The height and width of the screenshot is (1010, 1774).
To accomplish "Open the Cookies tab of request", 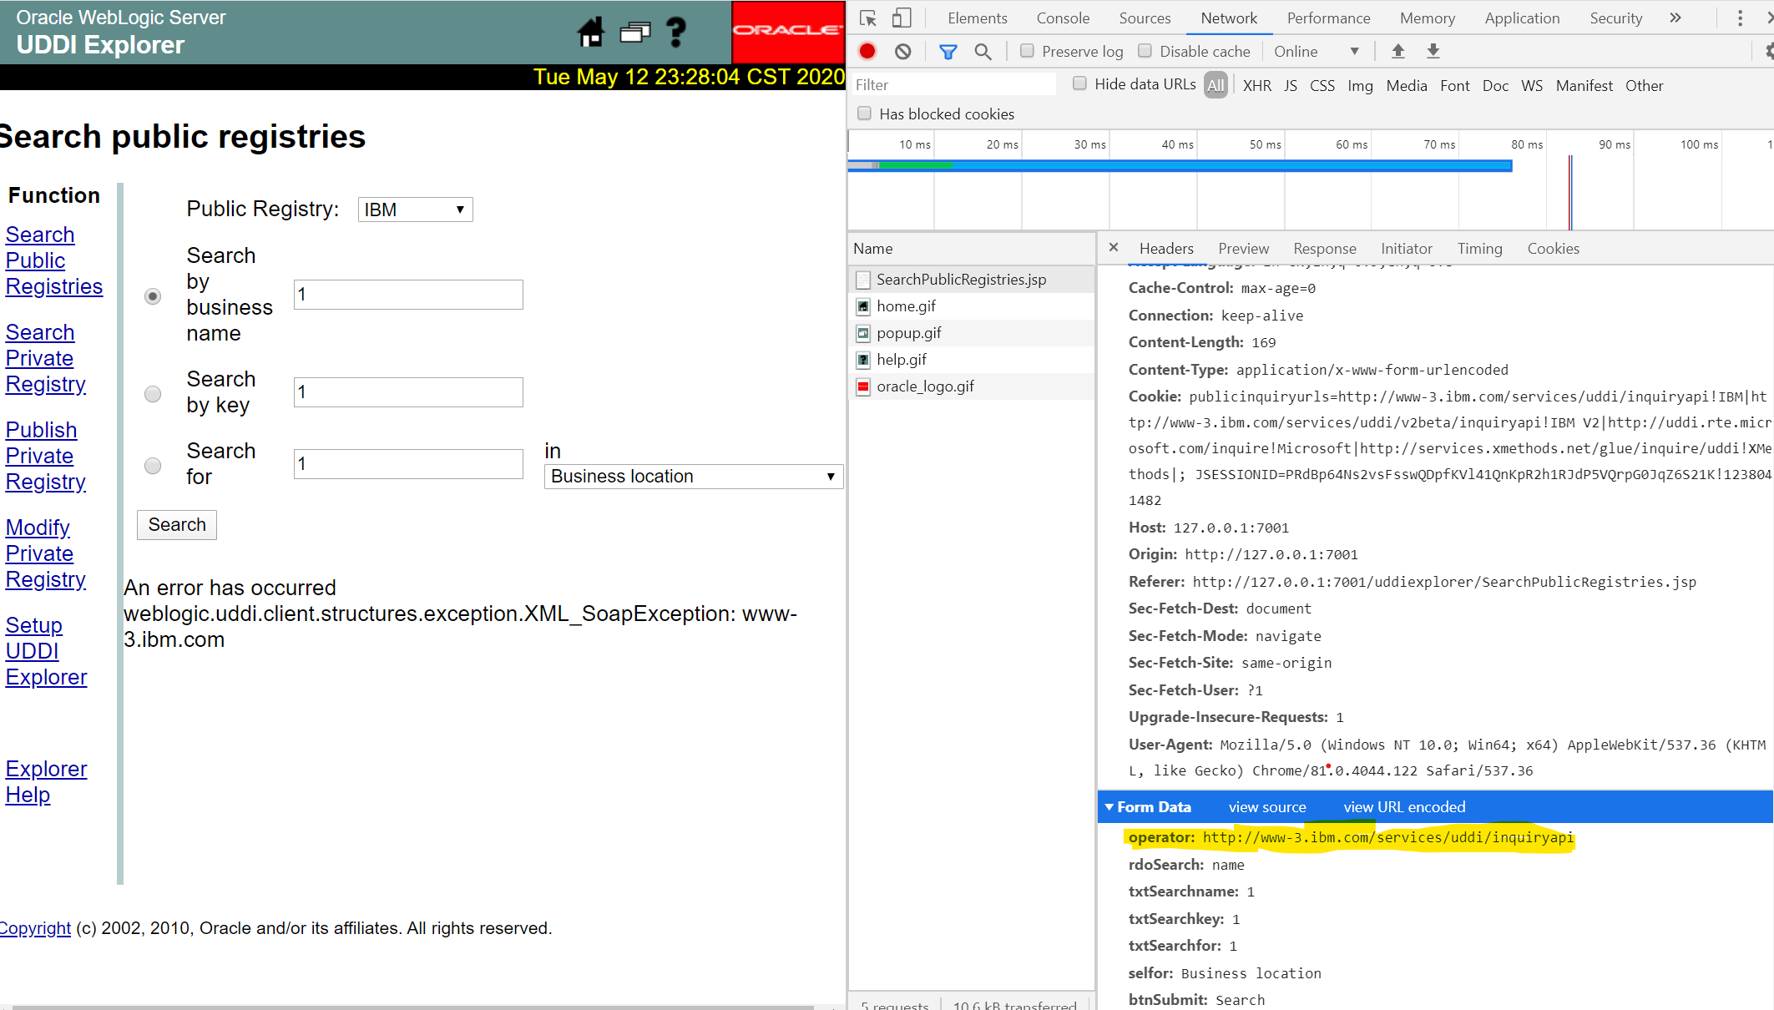I will (x=1553, y=249).
